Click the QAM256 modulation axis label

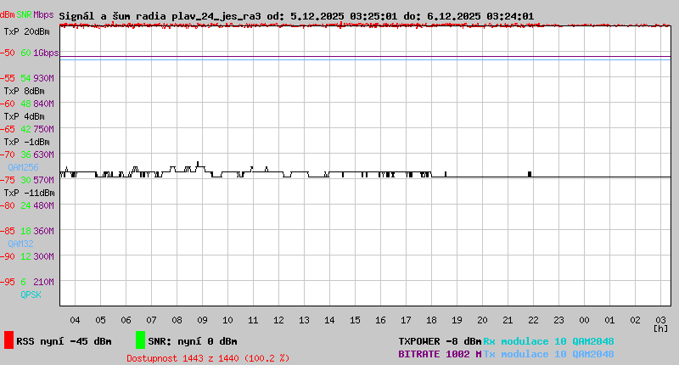[23, 168]
